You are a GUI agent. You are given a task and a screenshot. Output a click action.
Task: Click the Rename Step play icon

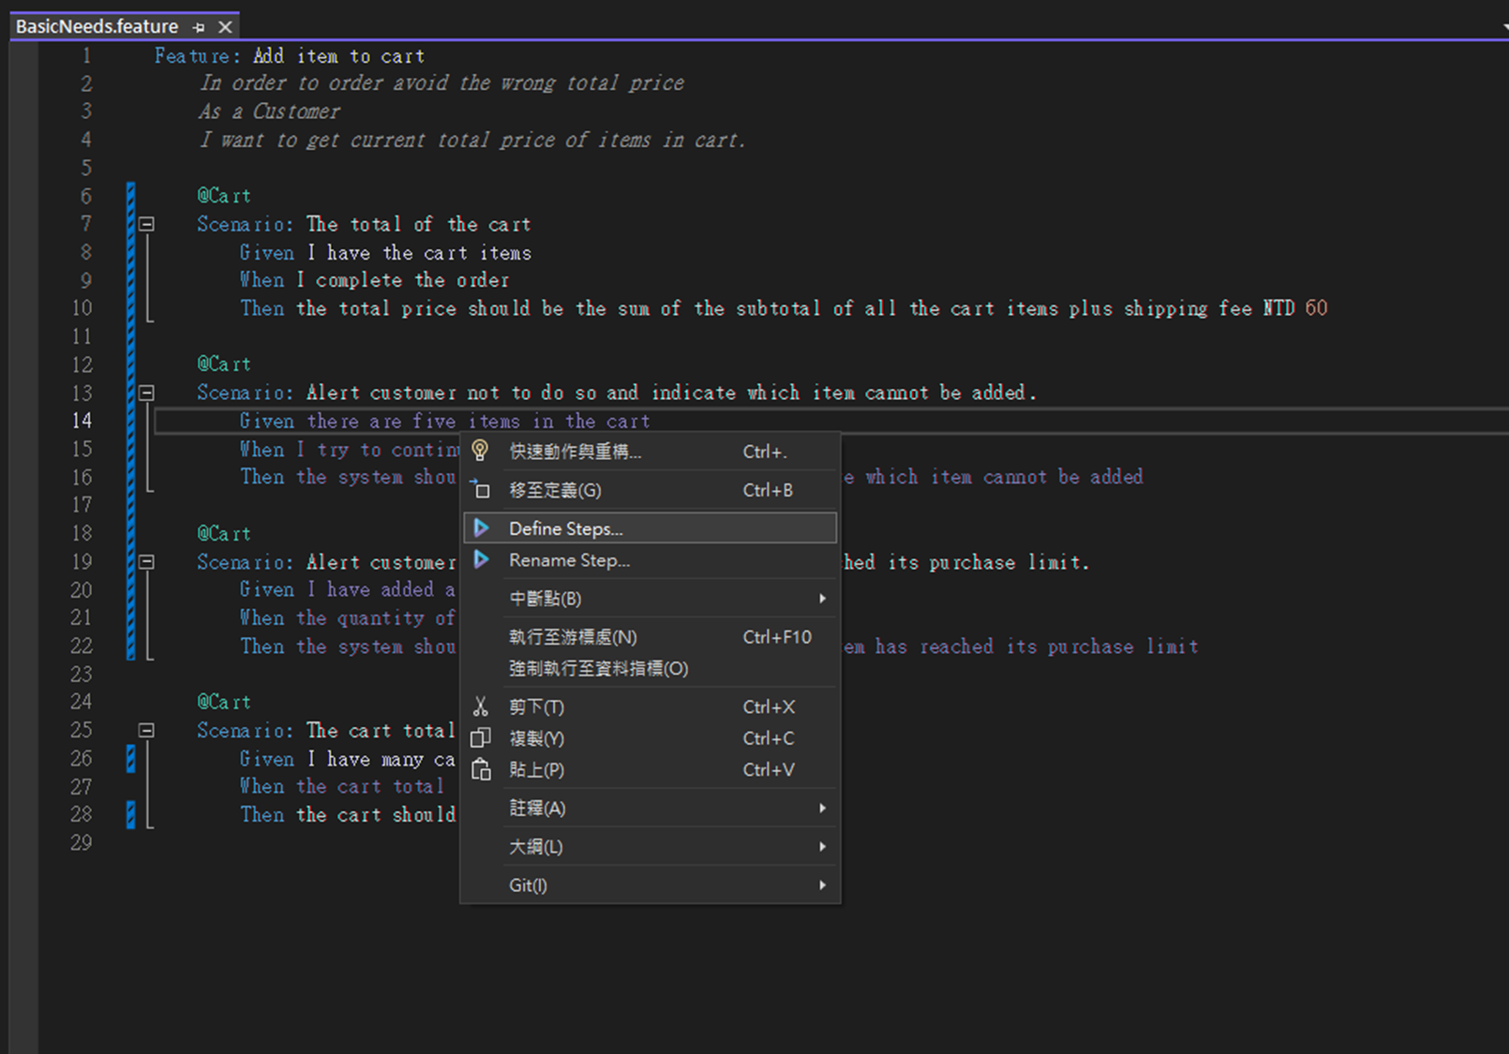(481, 560)
